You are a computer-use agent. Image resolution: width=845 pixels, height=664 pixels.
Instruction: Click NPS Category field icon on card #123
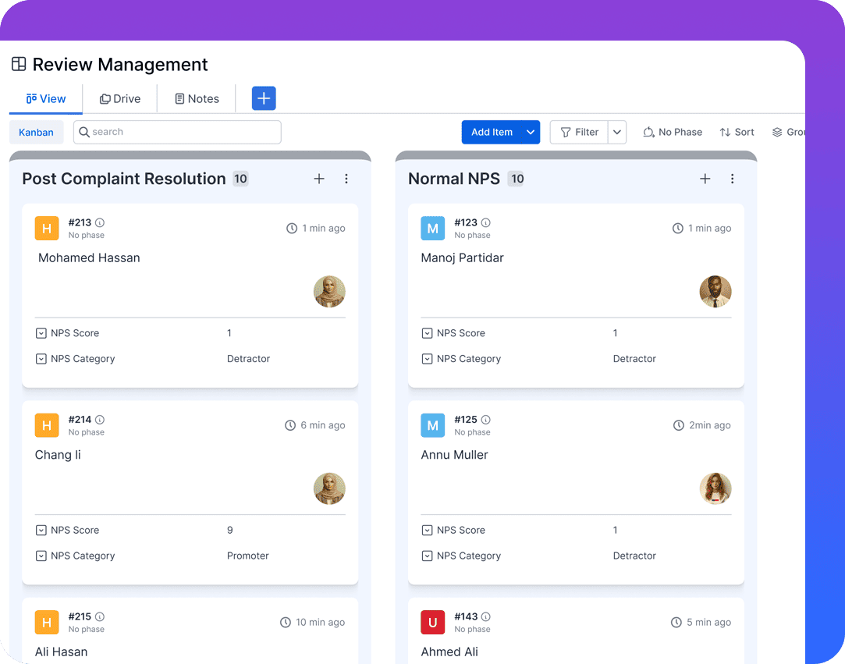[427, 359]
